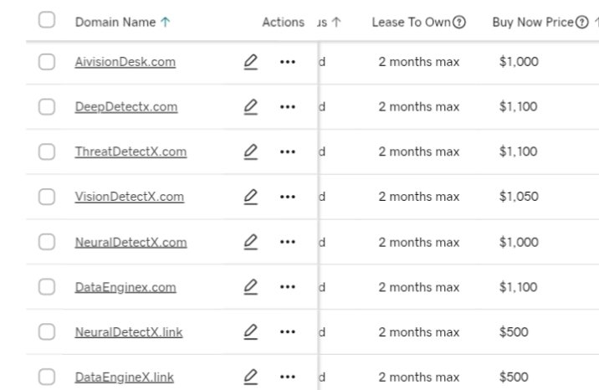Click the Actions column header
This screenshot has width=599, height=390.
[283, 22]
